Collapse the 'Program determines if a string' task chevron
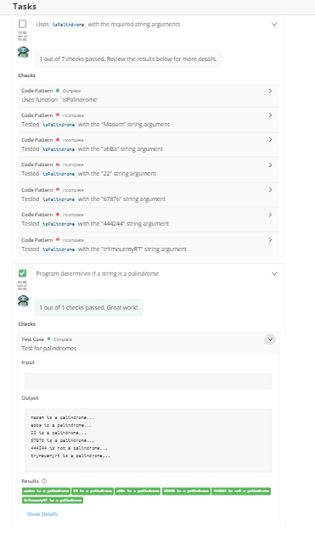315x543 pixels. point(274,273)
